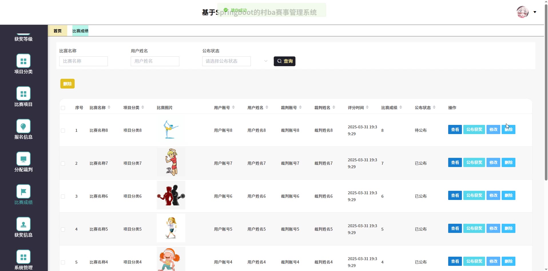Click 公布获奖 for 比赛名称7 row
Screen dimensions: 548x271
474,162
